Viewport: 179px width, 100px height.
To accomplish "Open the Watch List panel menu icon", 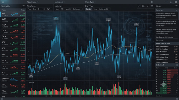I will [24, 6].
